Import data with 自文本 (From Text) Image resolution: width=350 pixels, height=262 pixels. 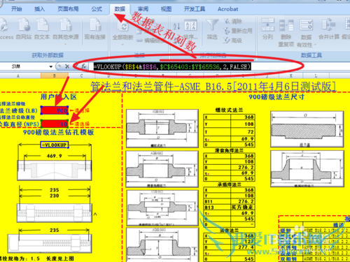pos(42,29)
